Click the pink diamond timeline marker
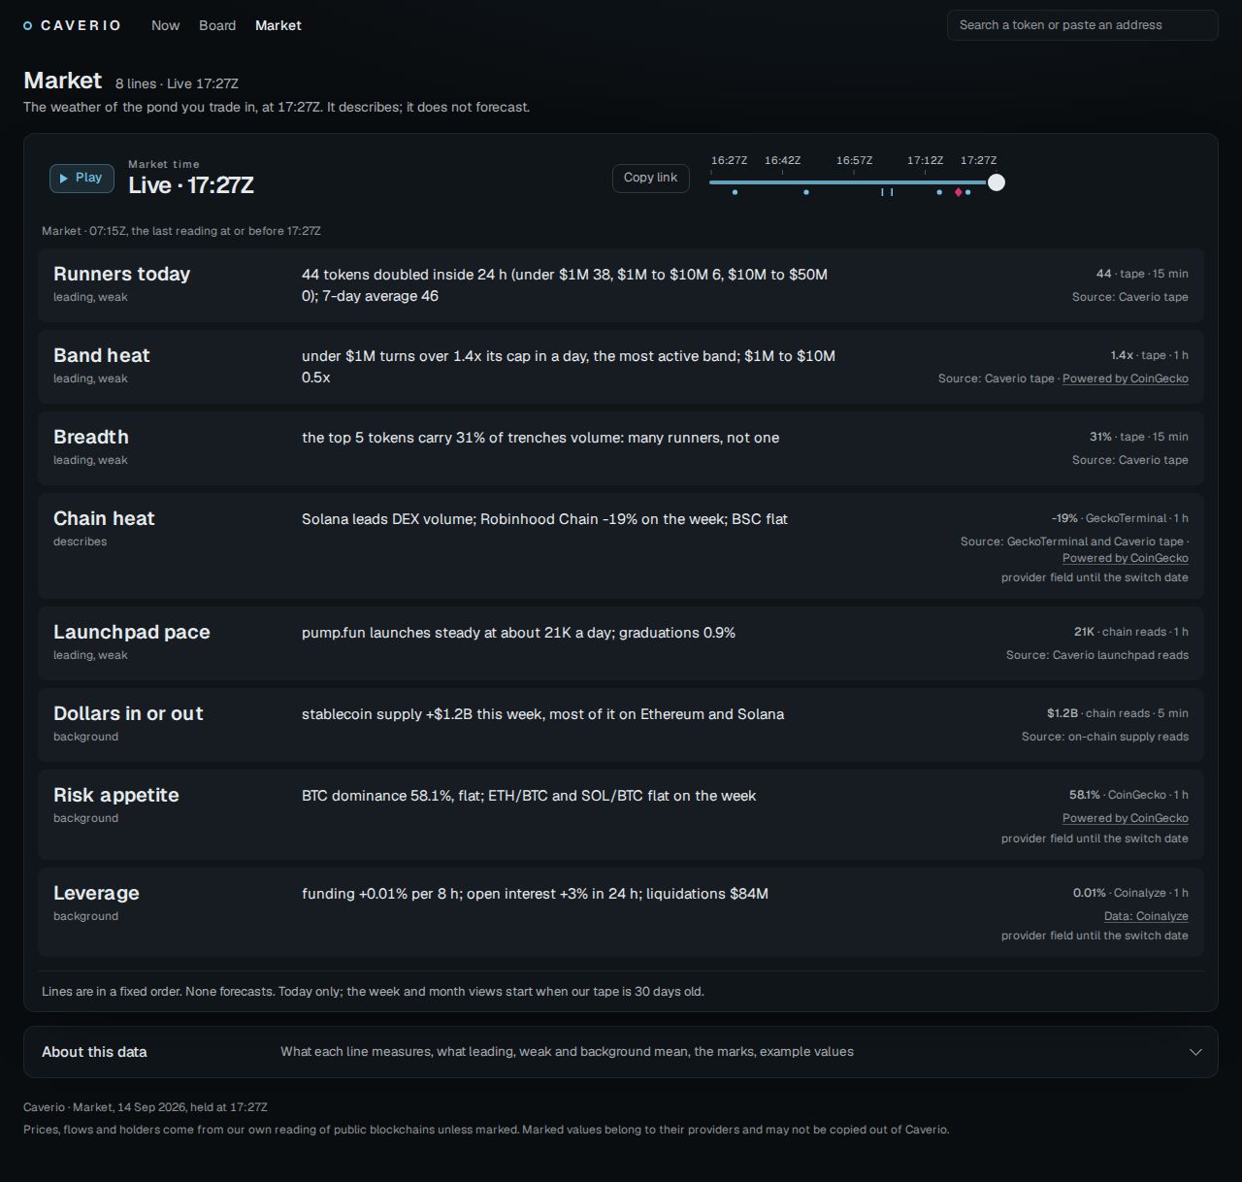Image resolution: width=1242 pixels, height=1182 pixels. [958, 192]
